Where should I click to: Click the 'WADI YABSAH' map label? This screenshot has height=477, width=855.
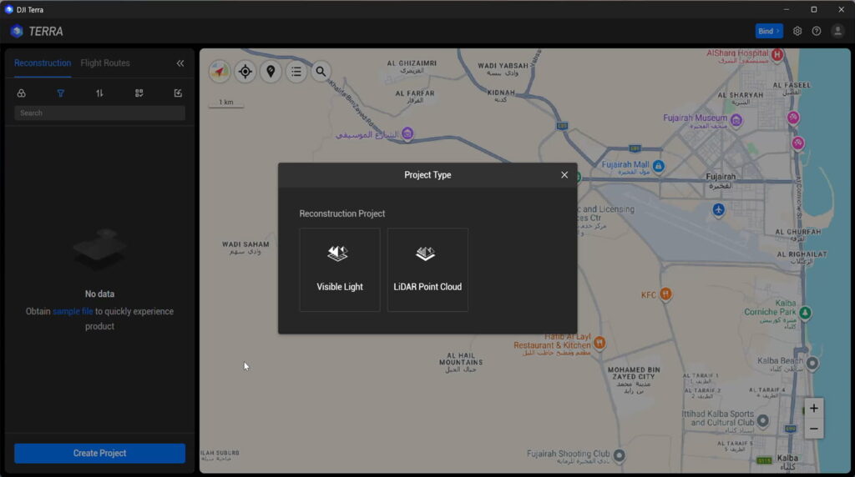coord(503,66)
